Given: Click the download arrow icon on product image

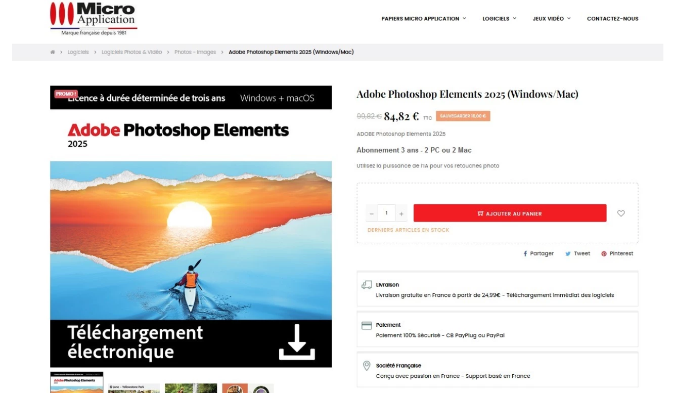Looking at the screenshot, I should coord(297,342).
